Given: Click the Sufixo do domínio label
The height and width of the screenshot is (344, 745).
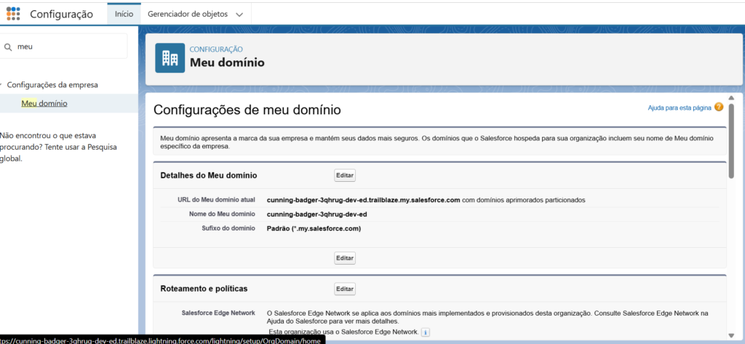Looking at the screenshot, I should click(228, 228).
